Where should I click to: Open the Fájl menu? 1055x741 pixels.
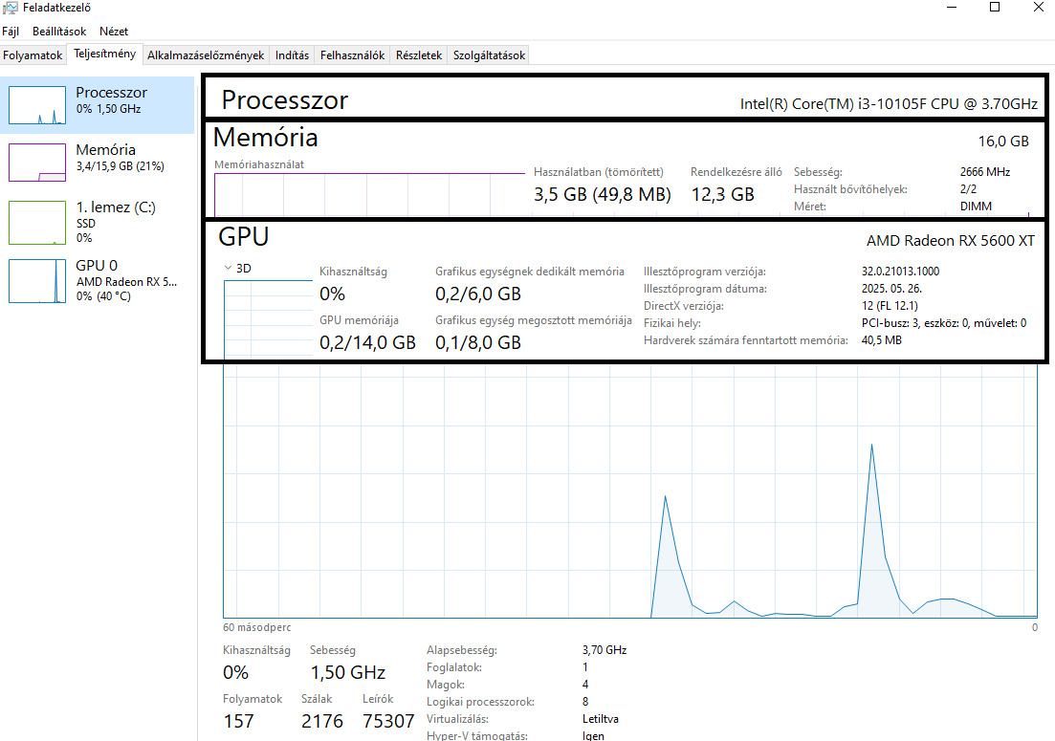coord(11,32)
